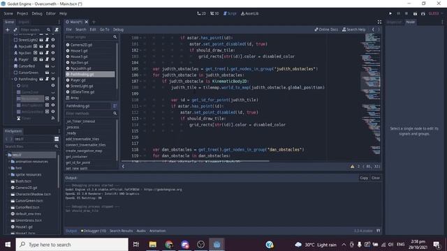Toggle visibility of Grid node
This screenshot has width=447, height=251.
53,85
